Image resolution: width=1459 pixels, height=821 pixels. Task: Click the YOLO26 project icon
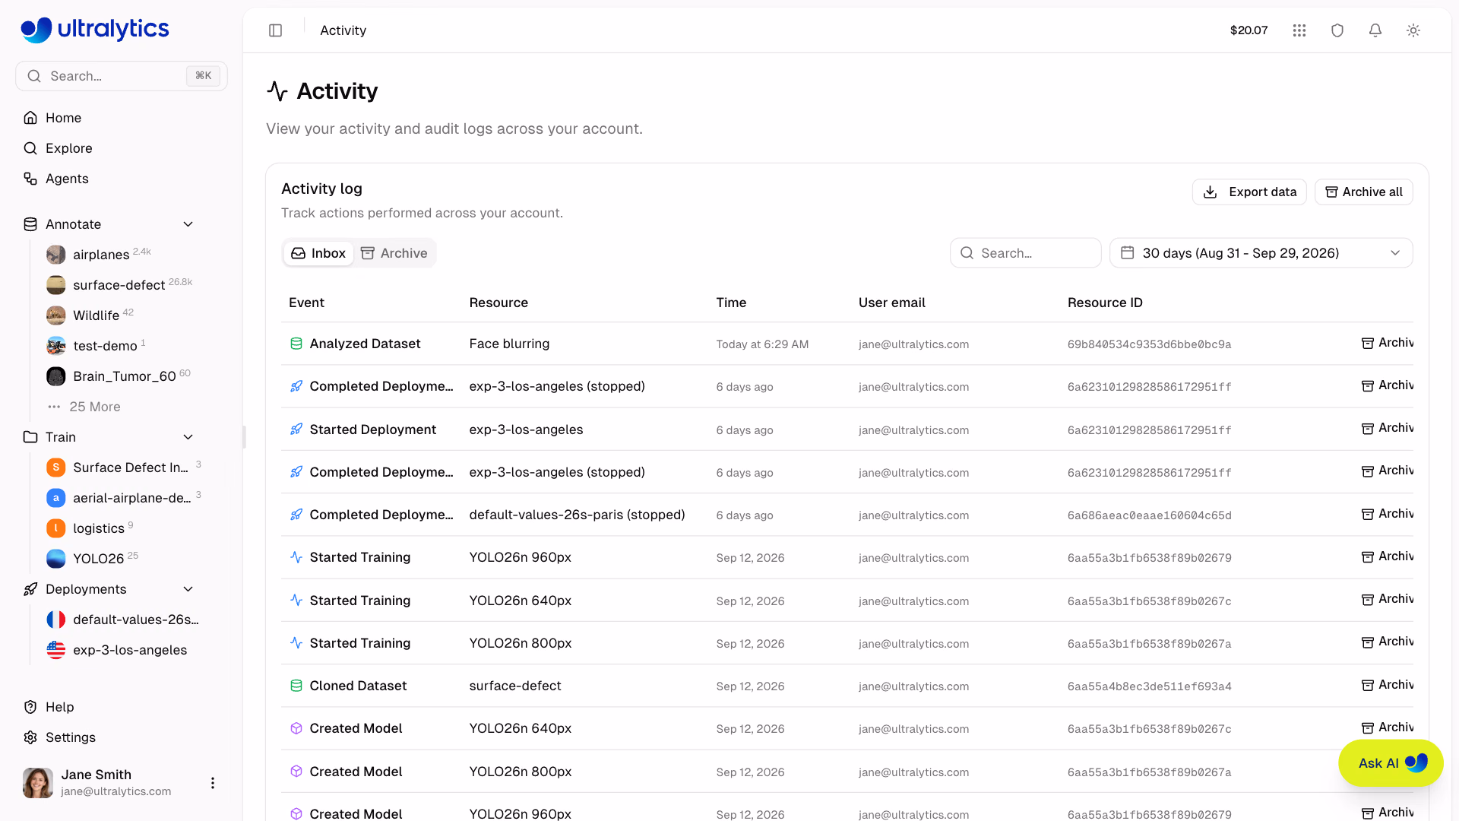[56, 559]
